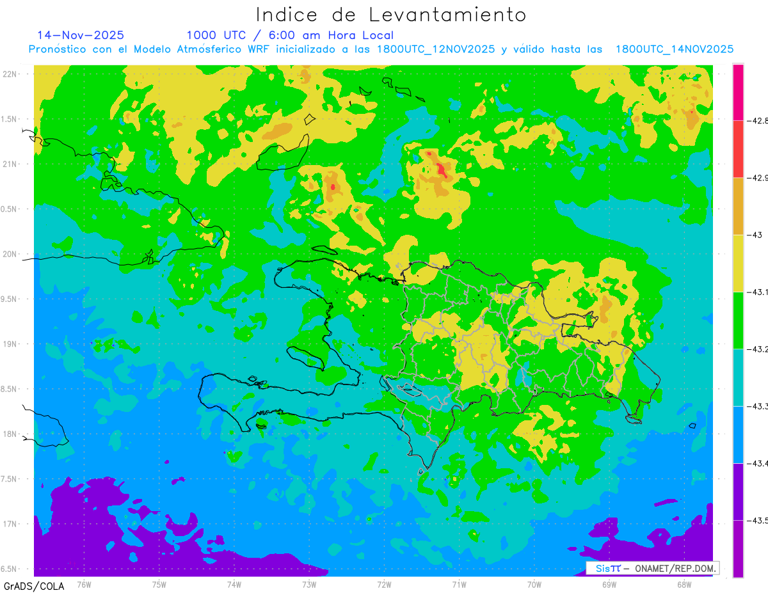
Task: Click the "1800UTC_12NOV2025" initialization time
Action: coord(435,49)
